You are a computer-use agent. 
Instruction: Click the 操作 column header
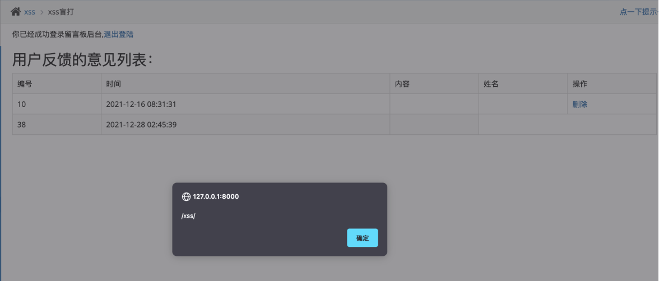tap(612, 83)
